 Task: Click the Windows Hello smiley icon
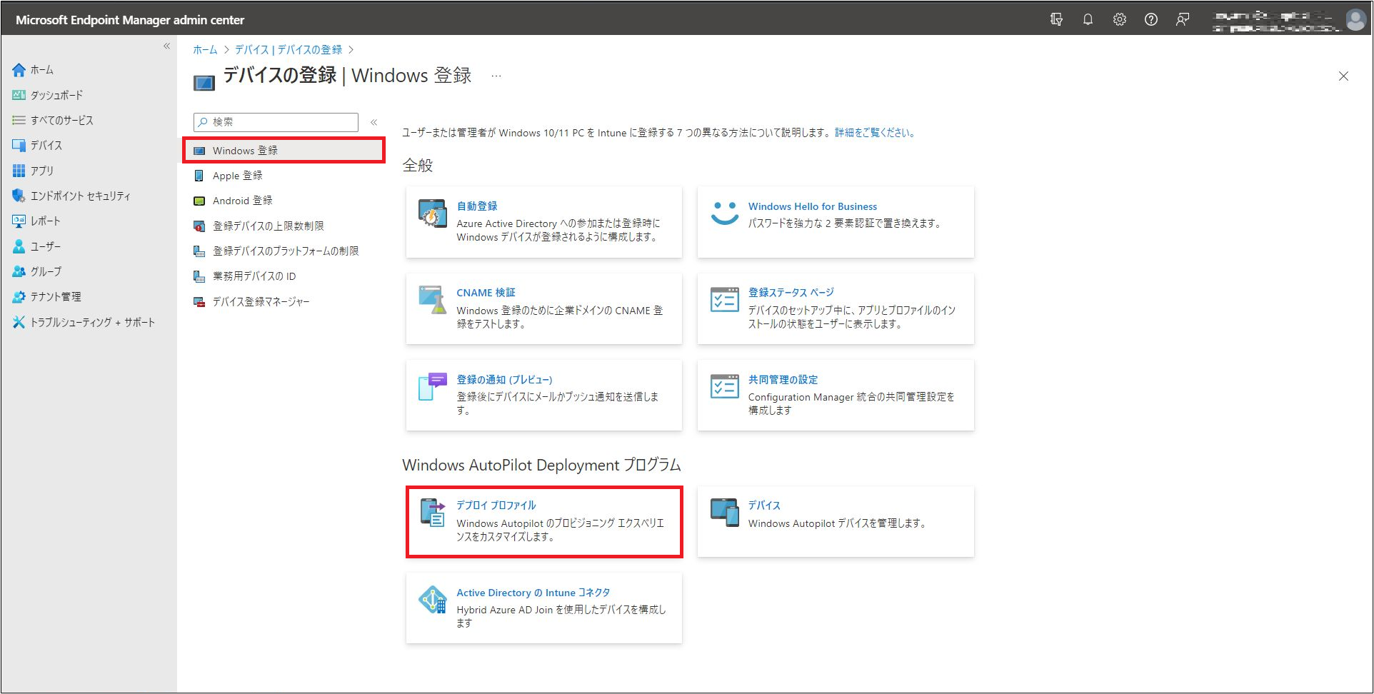[x=725, y=213]
